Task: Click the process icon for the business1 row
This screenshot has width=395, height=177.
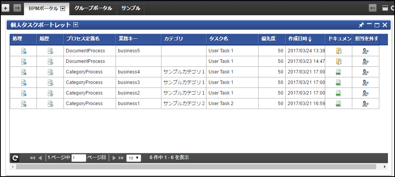Action: 24,104
